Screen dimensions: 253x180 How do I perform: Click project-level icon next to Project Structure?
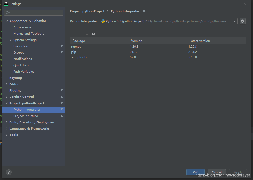click(62, 116)
